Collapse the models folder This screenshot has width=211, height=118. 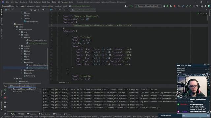(x=19, y=35)
